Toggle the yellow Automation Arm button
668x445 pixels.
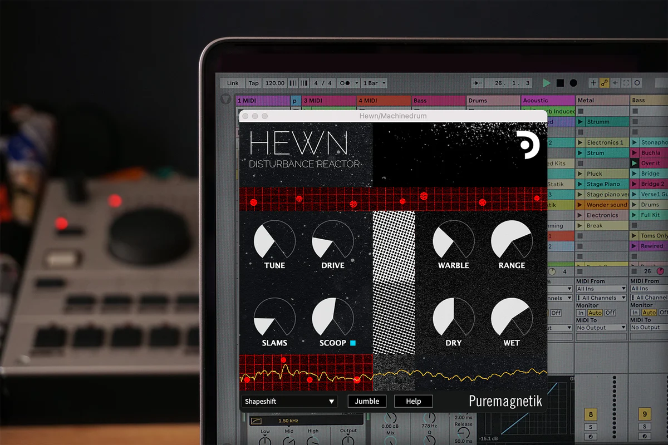coord(605,83)
